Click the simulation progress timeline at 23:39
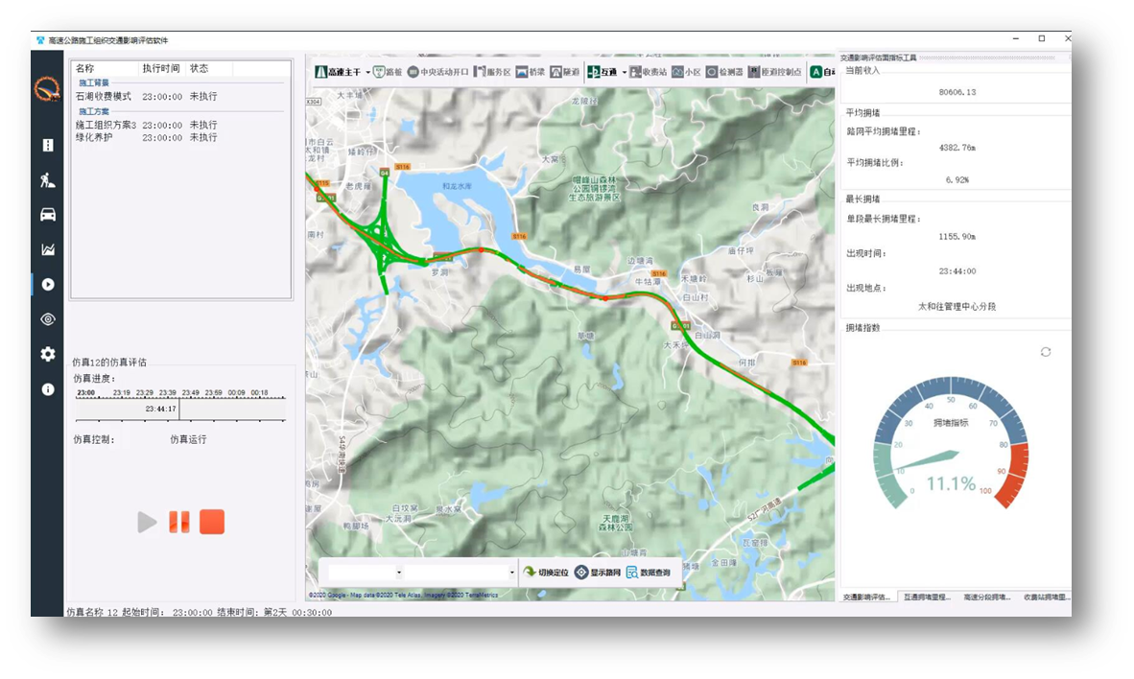The width and height of the screenshot is (1134, 679). 167,393
